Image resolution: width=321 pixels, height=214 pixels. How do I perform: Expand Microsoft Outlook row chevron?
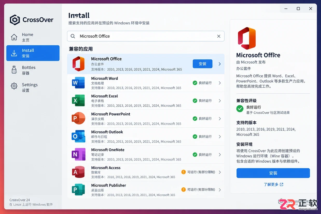pos(220,136)
